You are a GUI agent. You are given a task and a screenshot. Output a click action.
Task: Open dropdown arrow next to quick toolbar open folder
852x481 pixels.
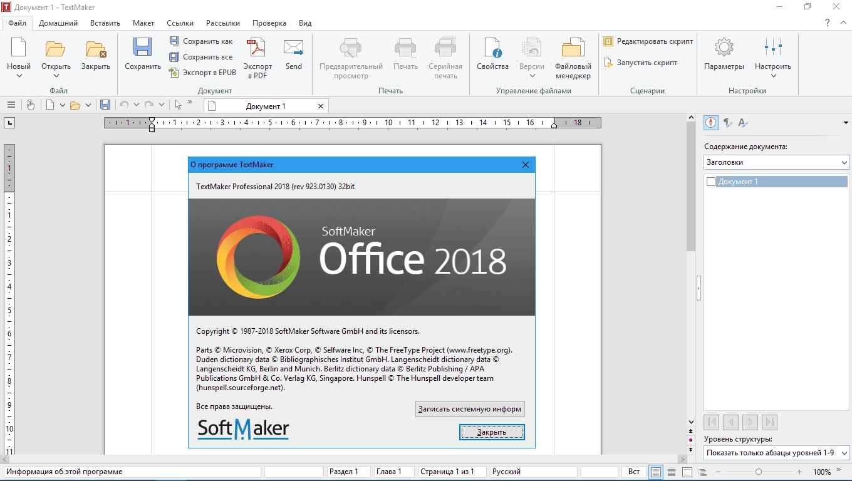click(x=88, y=105)
